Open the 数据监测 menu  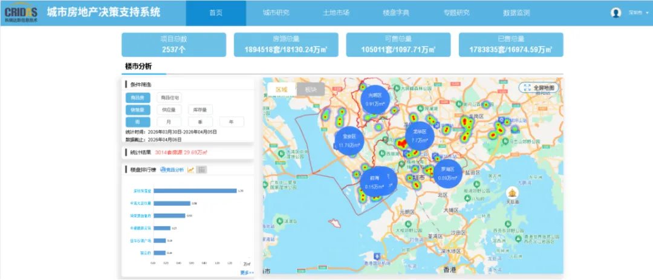[516, 13]
